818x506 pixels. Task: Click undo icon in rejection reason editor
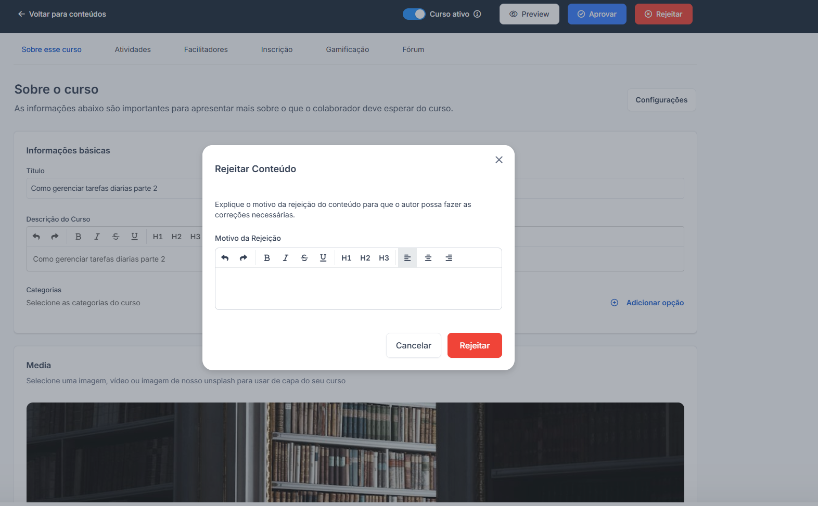225,258
